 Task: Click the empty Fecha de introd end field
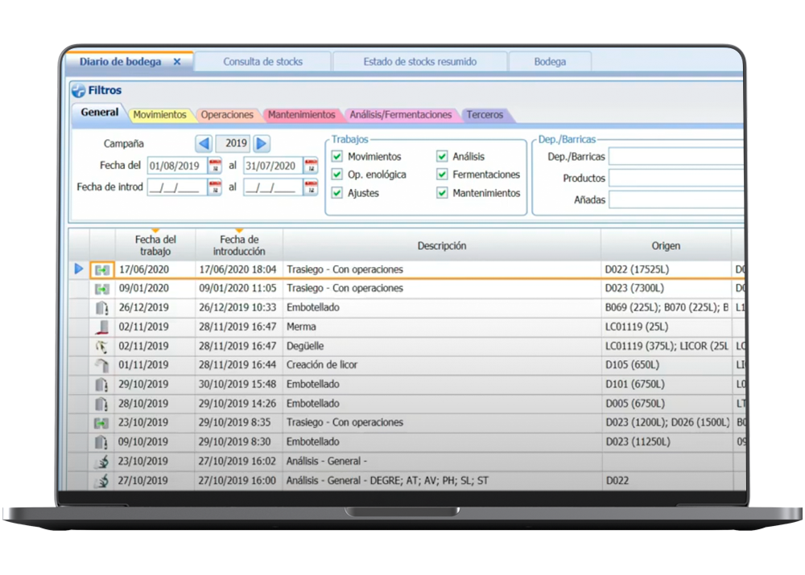273,187
